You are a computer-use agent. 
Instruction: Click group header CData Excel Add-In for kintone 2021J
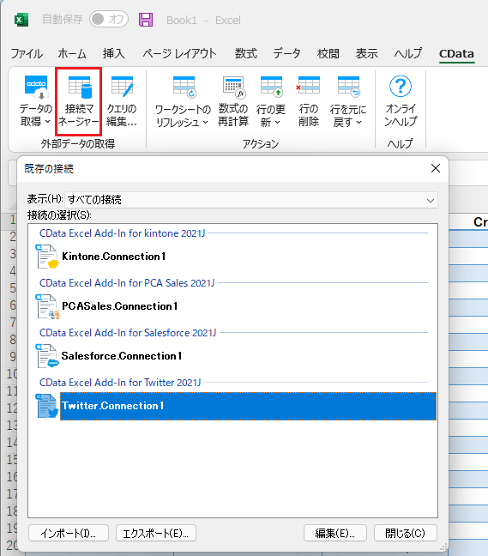123,233
